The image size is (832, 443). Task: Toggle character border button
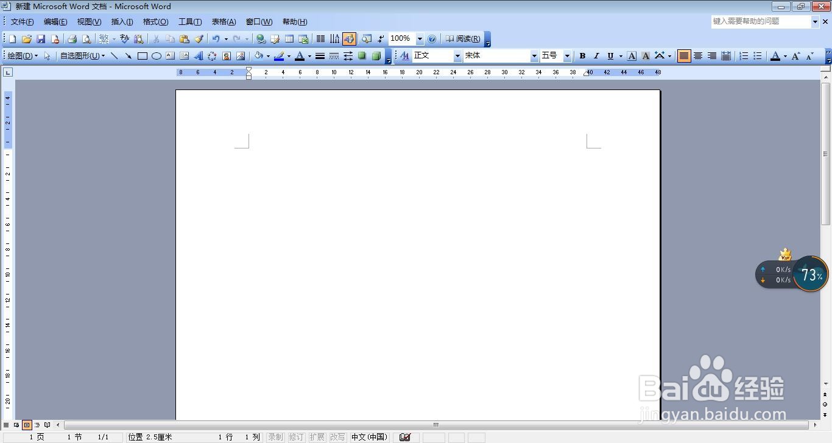tap(632, 56)
